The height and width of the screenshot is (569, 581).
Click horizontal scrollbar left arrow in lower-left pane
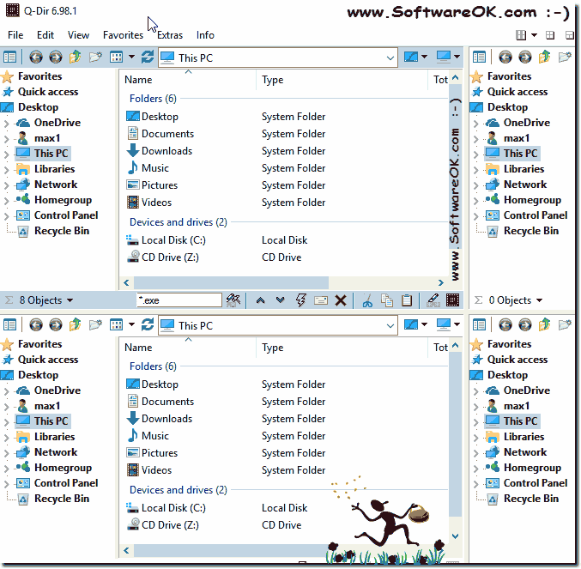126,550
